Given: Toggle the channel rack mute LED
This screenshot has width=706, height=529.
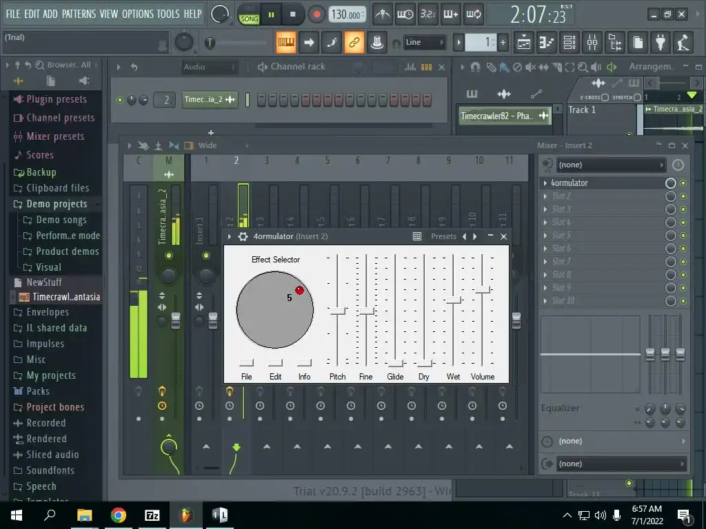Looking at the screenshot, I should 120,100.
